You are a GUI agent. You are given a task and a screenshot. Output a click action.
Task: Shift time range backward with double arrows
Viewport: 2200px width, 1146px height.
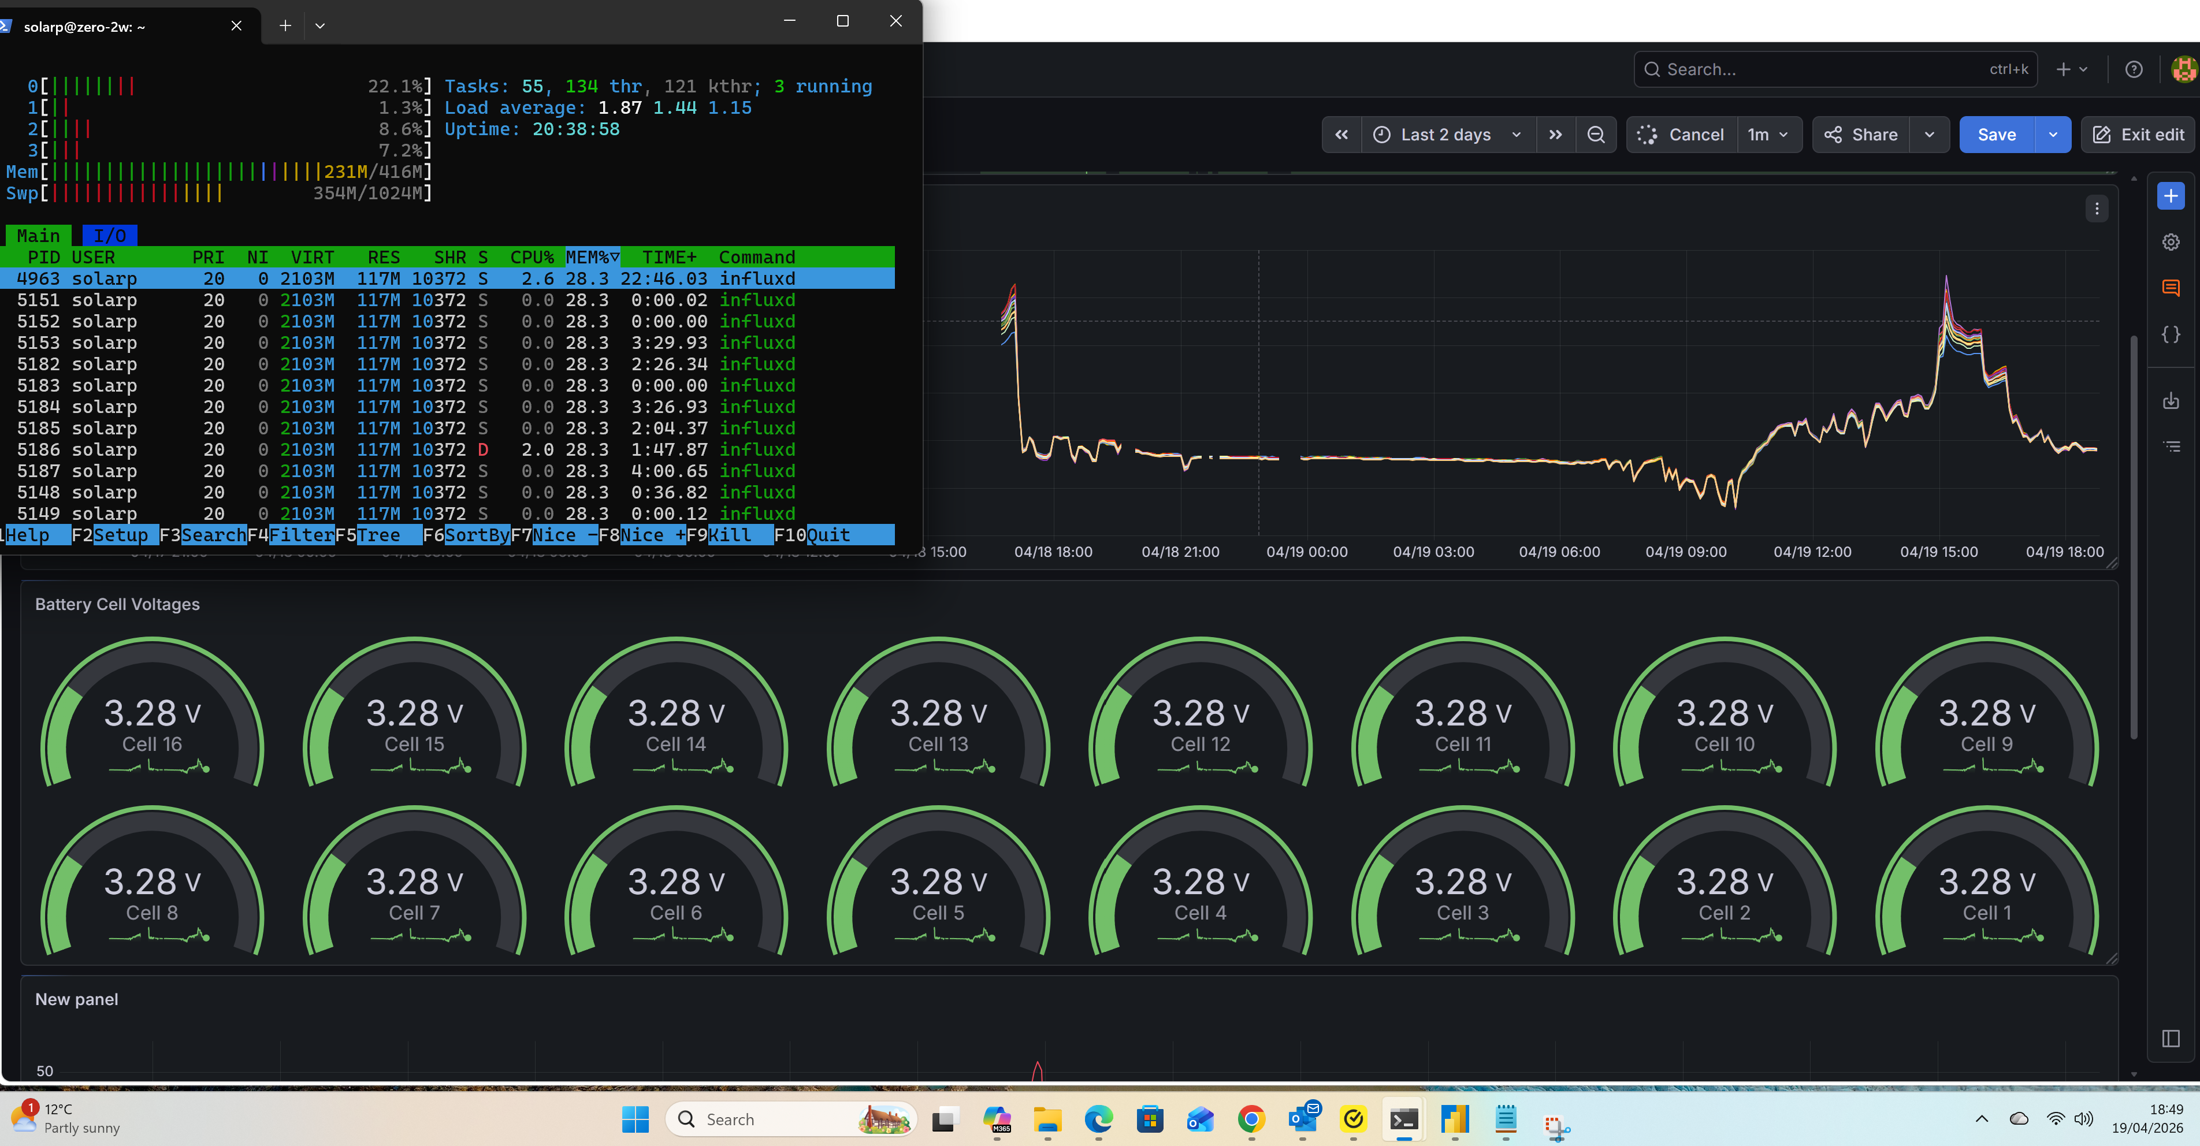[x=1341, y=135]
